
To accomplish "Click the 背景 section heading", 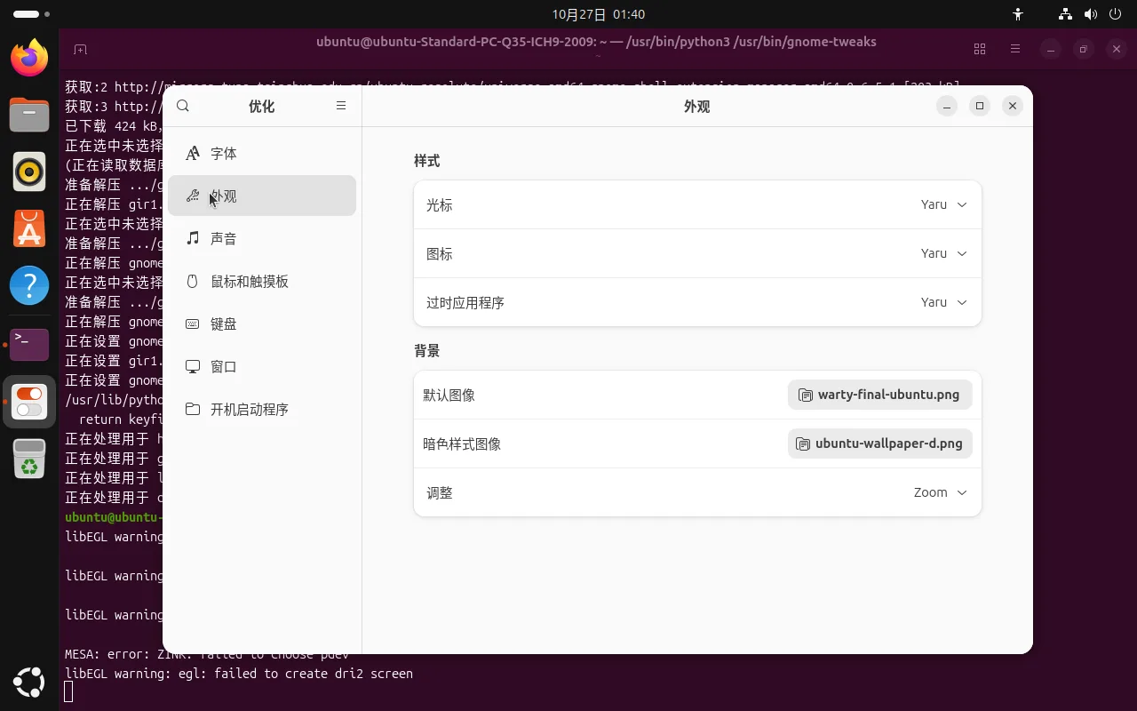I will (x=426, y=351).
